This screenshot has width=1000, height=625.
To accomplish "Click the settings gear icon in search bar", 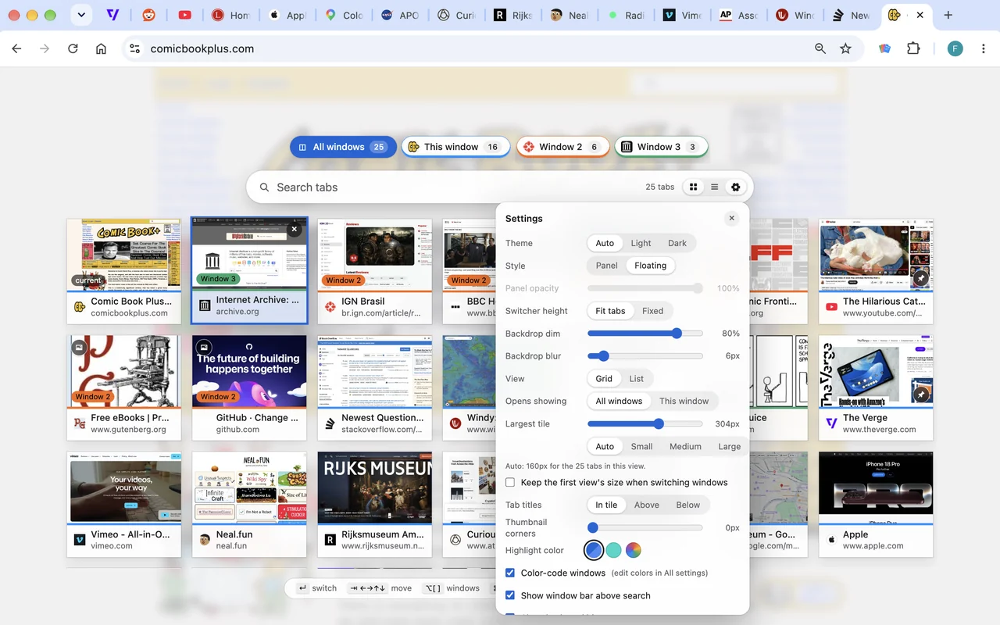I will click(x=735, y=187).
